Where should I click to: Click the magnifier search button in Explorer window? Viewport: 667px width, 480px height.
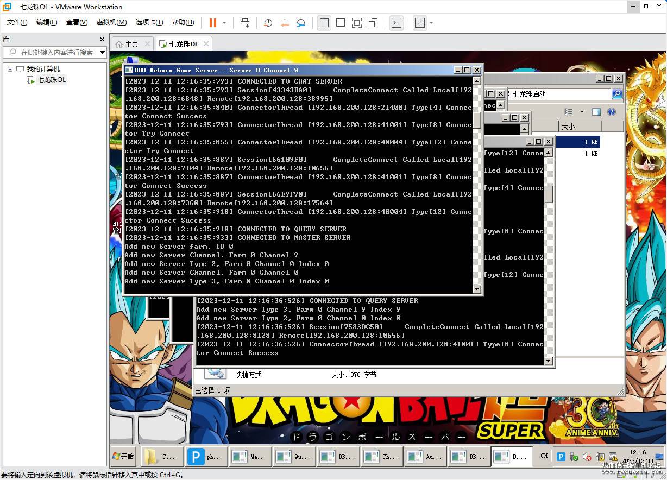tap(616, 94)
